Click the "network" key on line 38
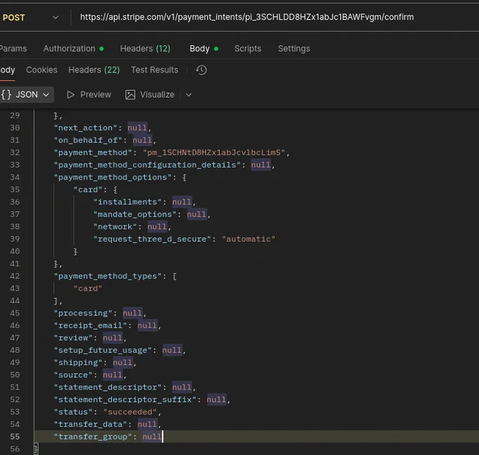This screenshot has height=455, width=479. (115, 227)
